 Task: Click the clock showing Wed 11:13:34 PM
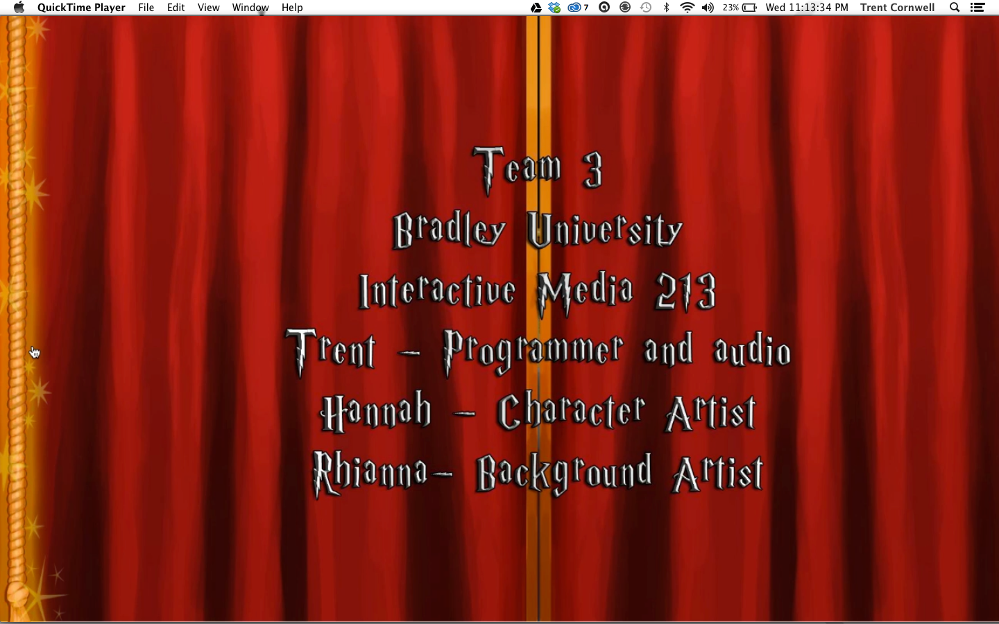click(x=807, y=8)
